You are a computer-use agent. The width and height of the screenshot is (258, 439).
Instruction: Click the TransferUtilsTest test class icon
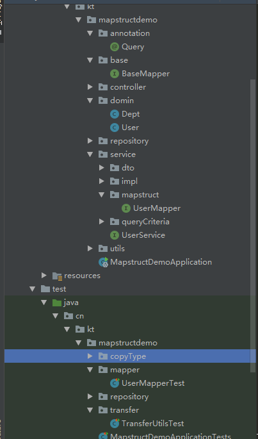click(115, 423)
